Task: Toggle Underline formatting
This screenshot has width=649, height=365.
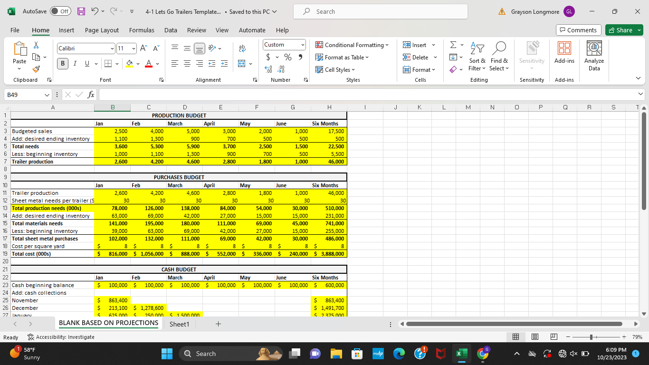Action: (x=86, y=63)
